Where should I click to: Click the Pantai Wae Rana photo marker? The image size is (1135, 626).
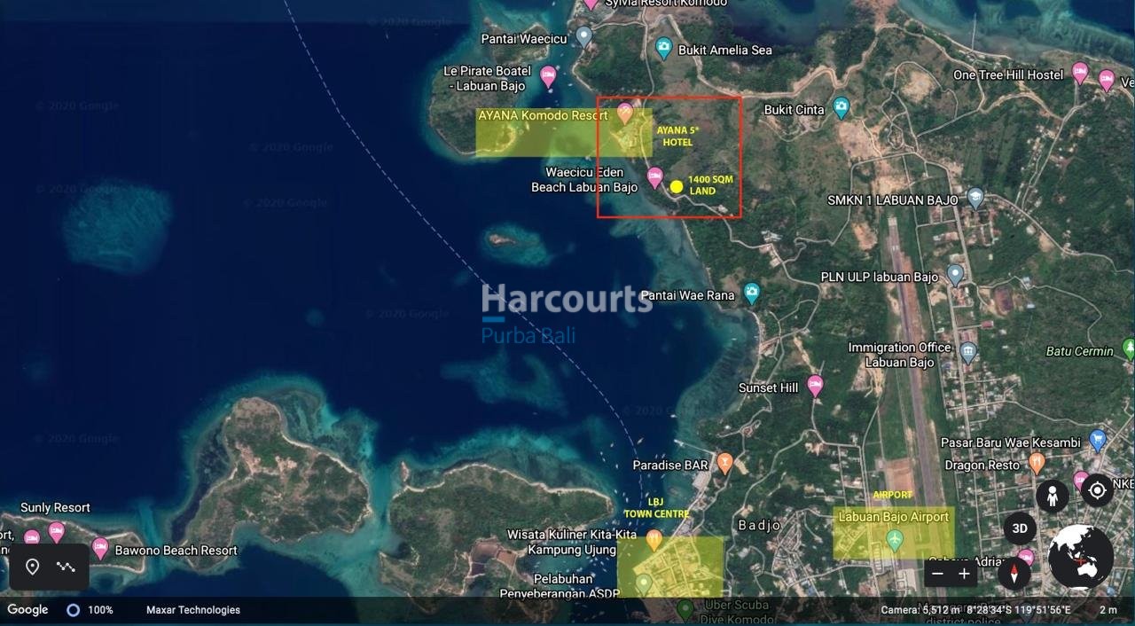pos(752,293)
